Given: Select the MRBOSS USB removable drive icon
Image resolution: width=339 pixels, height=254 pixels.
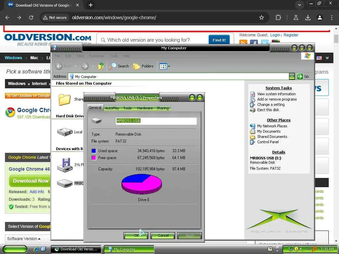Looking at the screenshot, I should point(65,183).
